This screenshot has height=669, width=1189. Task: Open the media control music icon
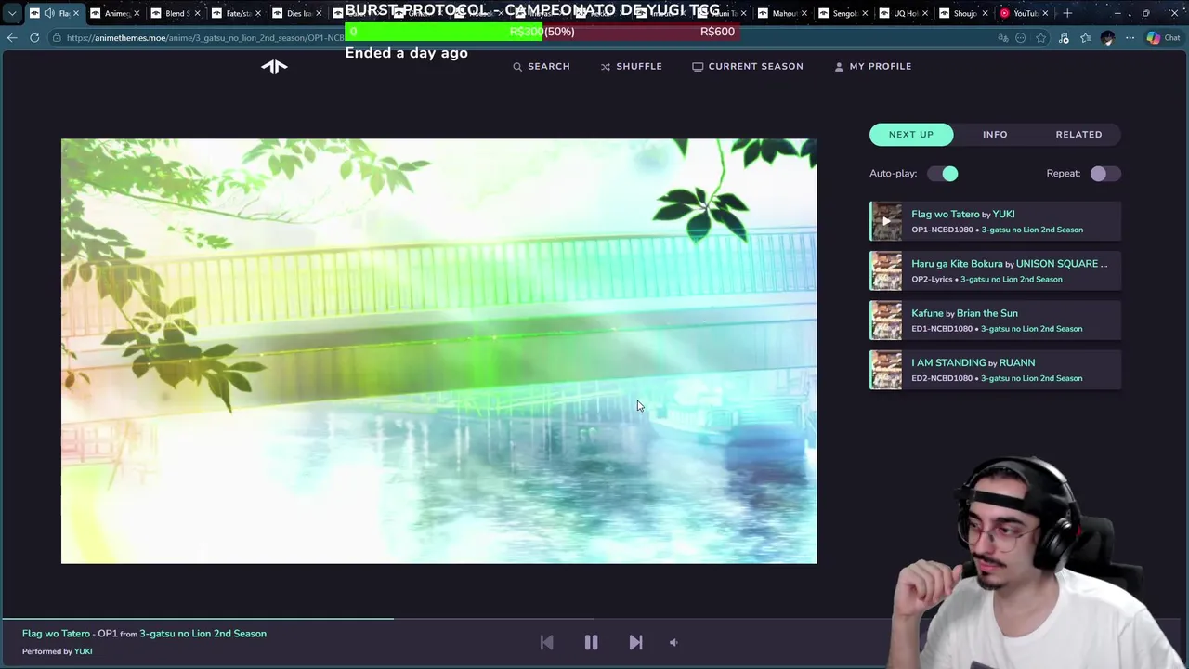point(1064,38)
